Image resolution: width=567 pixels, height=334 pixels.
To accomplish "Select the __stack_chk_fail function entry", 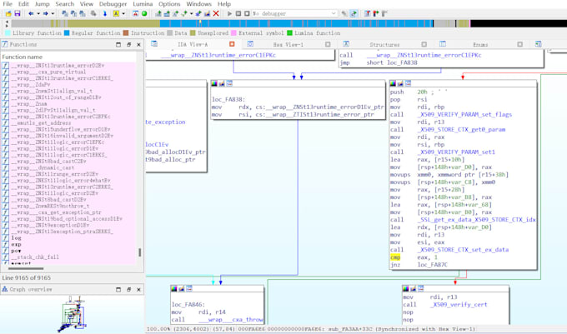I will pyautogui.click(x=35, y=257).
